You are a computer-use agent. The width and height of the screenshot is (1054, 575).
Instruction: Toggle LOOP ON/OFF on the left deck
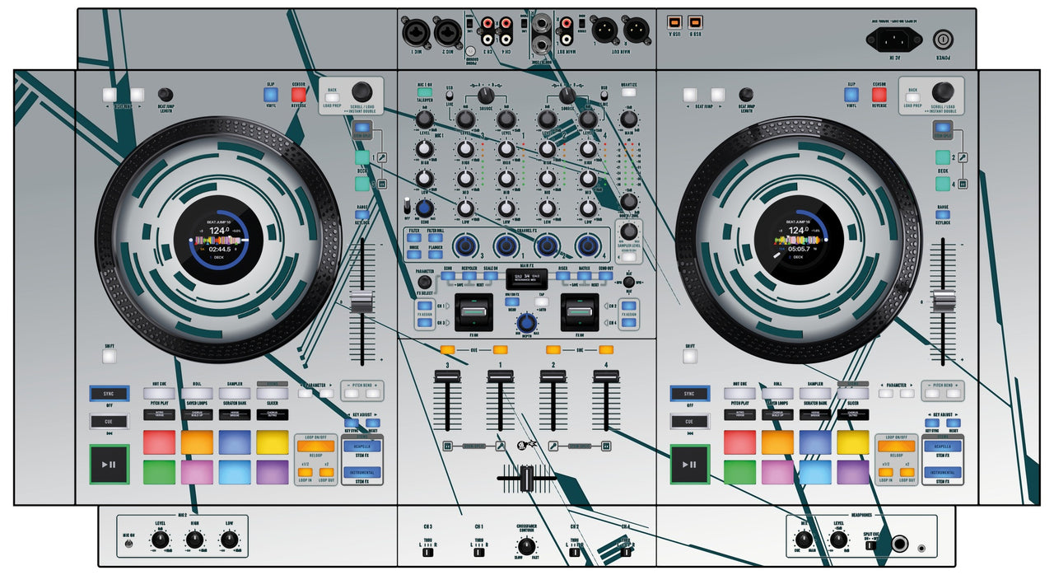(x=316, y=447)
